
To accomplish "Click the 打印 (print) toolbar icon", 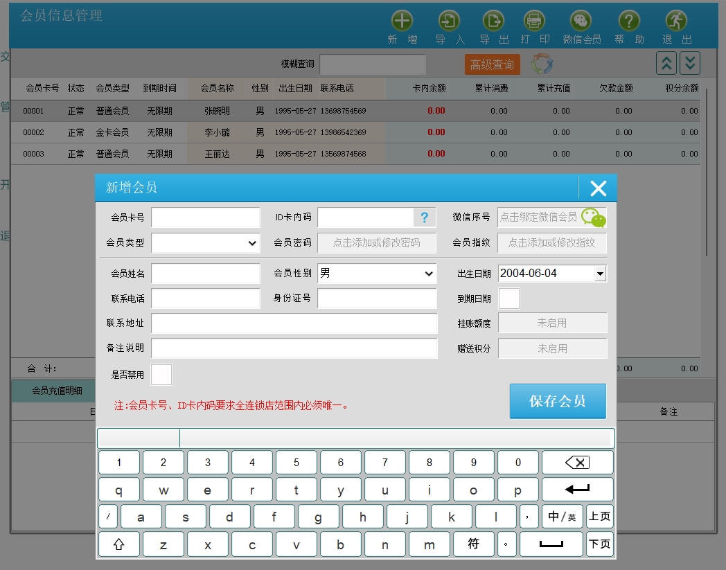I will tap(534, 21).
